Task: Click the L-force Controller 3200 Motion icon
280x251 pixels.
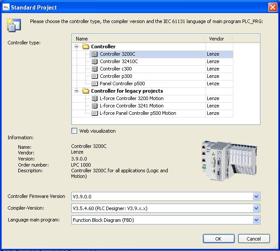Action: click(x=94, y=98)
